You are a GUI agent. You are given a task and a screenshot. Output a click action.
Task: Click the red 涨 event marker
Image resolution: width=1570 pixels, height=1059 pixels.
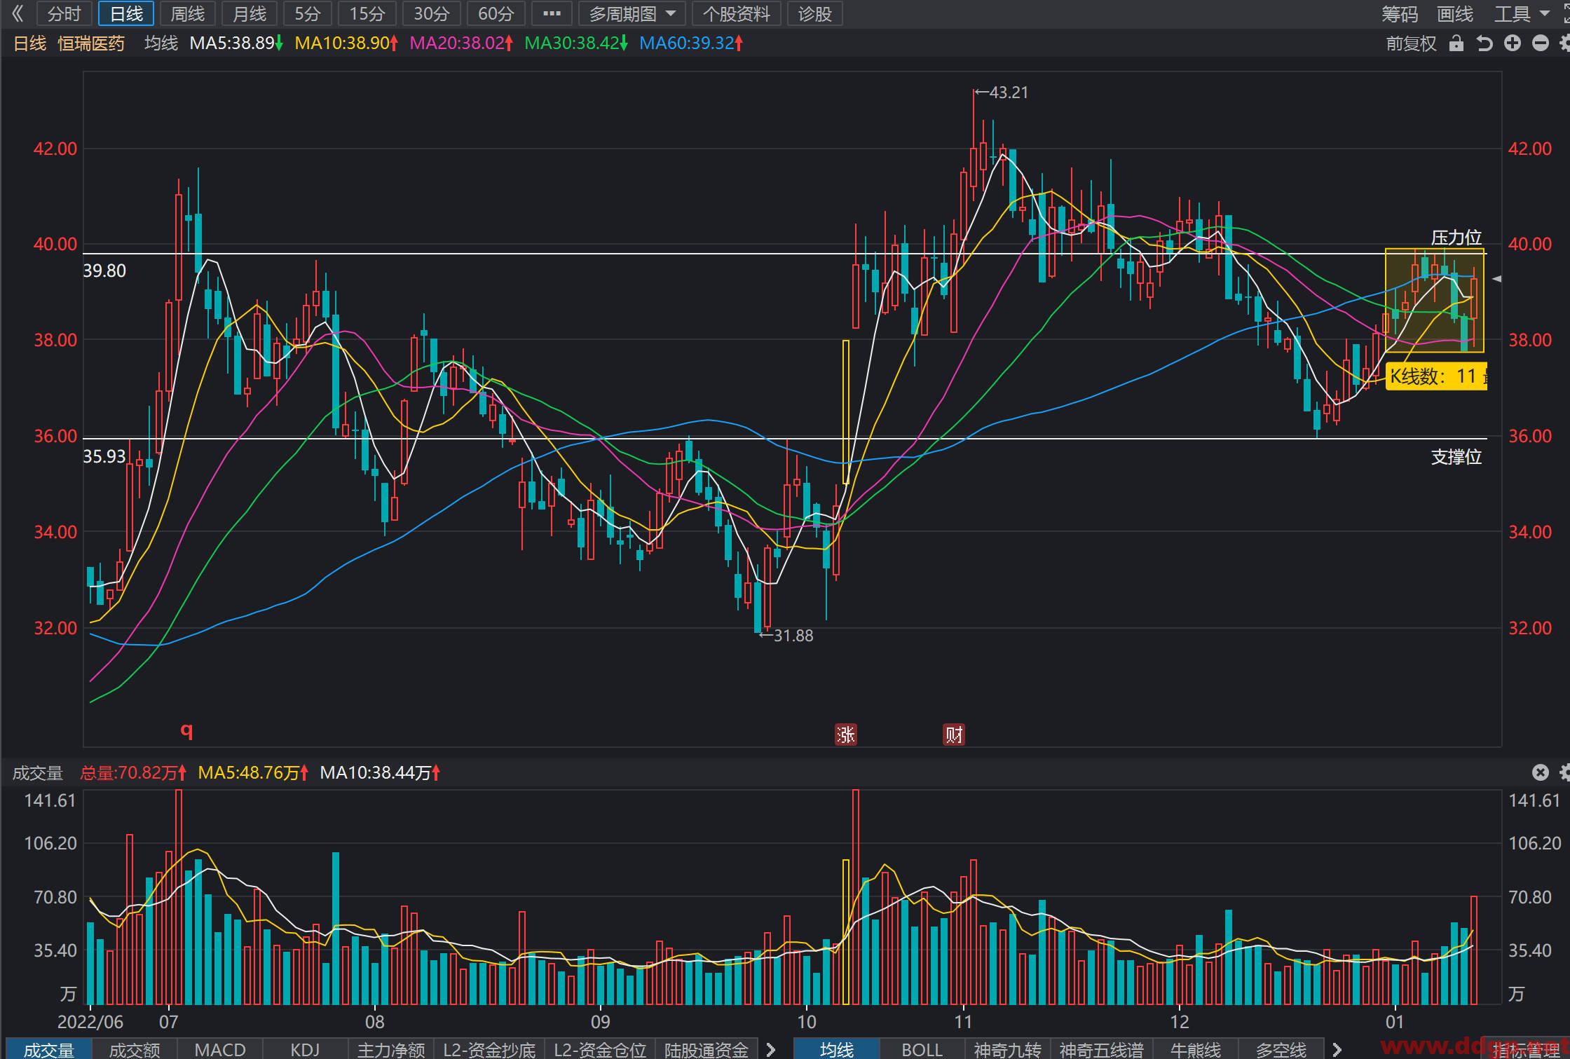pyautogui.click(x=845, y=735)
